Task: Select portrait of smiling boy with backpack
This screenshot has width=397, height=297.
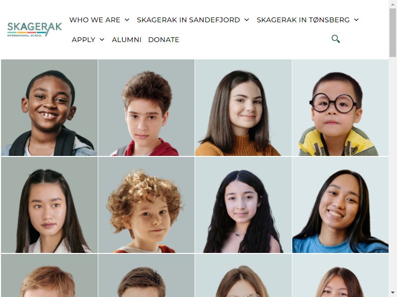Action: [x=49, y=107]
